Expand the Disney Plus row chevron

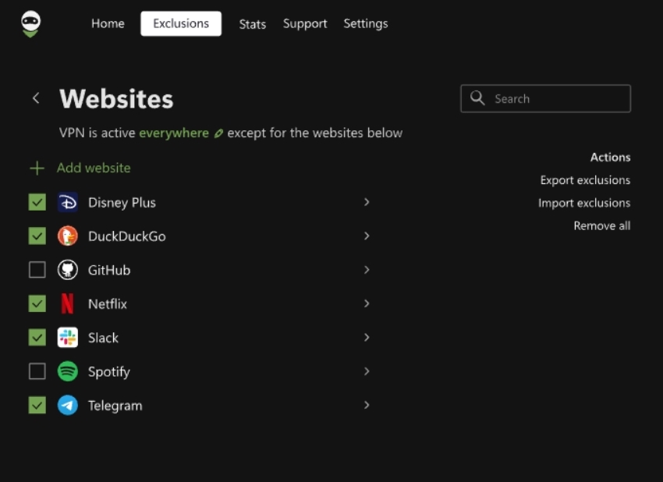pos(367,202)
